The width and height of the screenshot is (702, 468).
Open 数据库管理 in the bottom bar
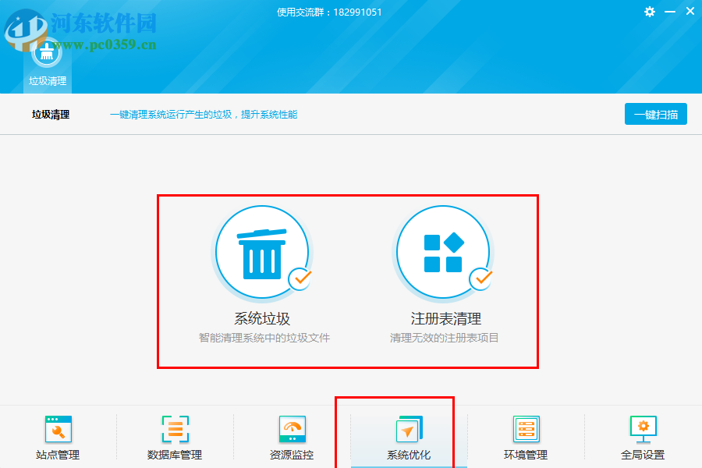175,437
